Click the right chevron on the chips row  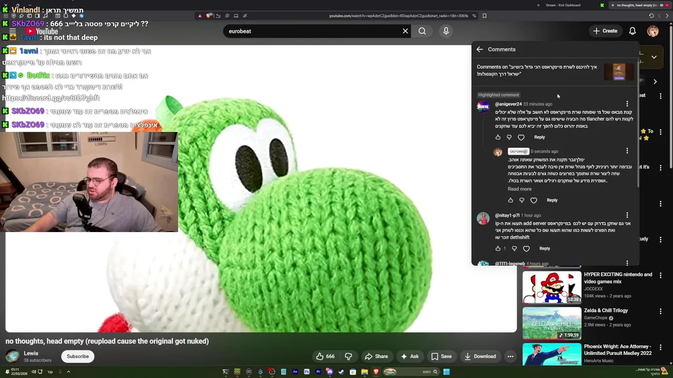point(655,81)
